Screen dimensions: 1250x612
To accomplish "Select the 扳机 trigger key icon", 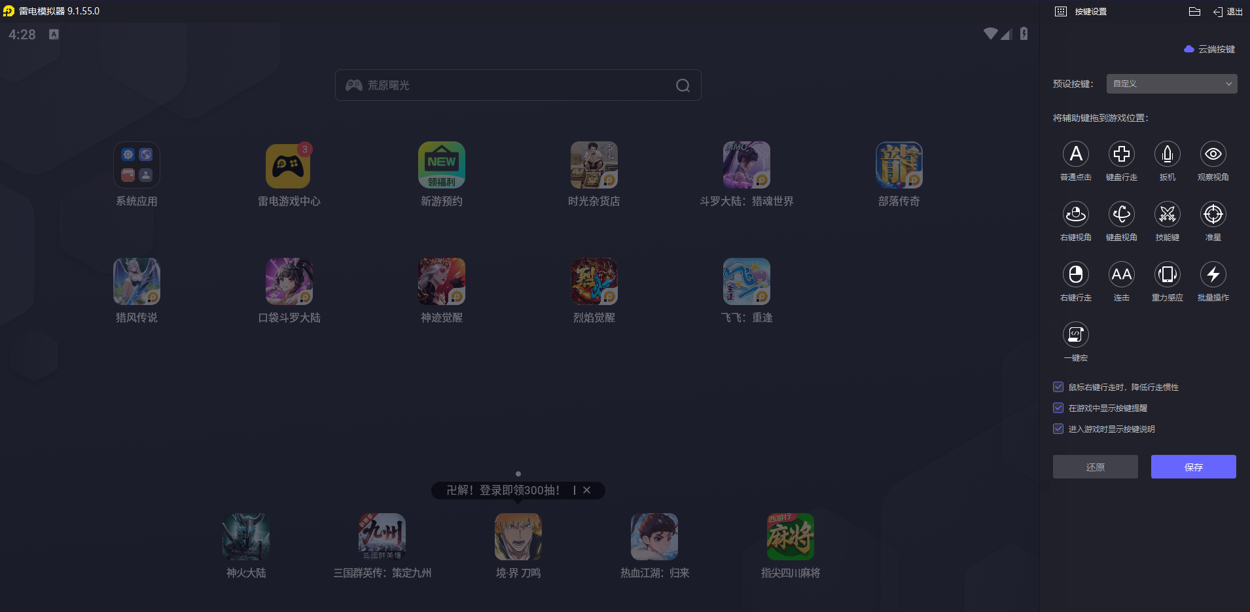I will (1167, 154).
